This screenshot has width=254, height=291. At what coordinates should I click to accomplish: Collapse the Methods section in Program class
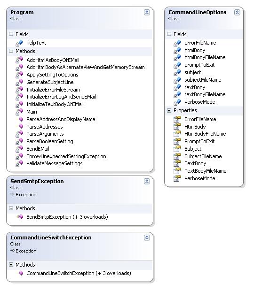coord(11,51)
